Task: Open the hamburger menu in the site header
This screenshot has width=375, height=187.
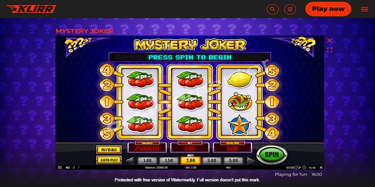Action: (x=365, y=9)
